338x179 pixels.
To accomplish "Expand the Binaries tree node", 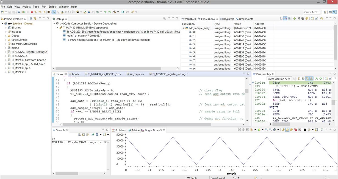I will (x=6, y=28).
